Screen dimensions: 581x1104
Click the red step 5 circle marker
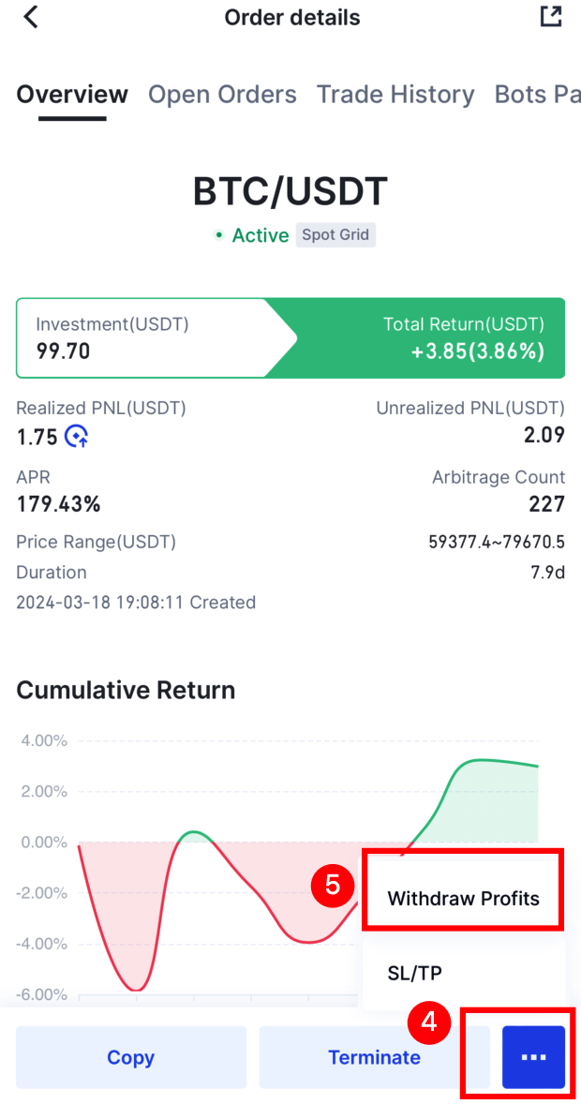pyautogui.click(x=334, y=886)
